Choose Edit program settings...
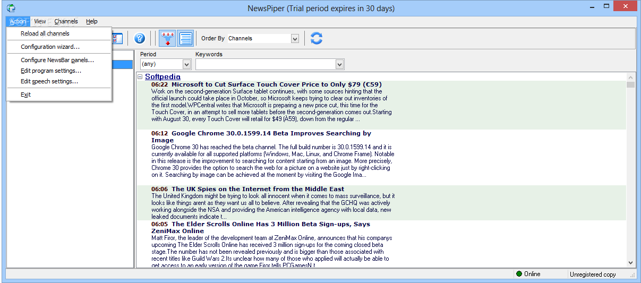 pos(59,71)
